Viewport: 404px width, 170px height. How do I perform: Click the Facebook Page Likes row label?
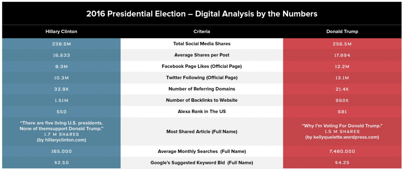coord(202,66)
